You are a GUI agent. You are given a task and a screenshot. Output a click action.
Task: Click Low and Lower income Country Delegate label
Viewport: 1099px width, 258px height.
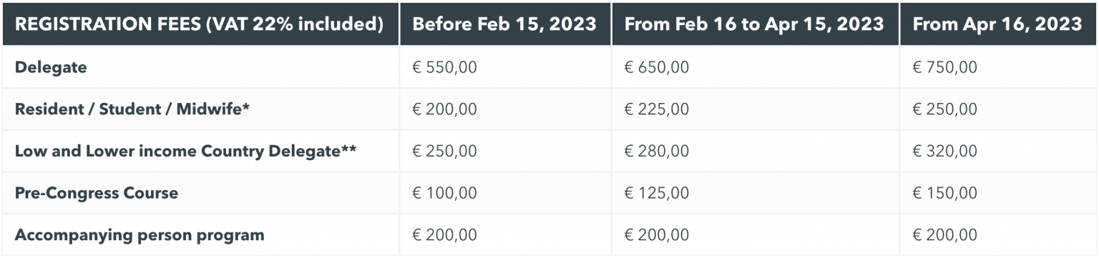click(185, 151)
